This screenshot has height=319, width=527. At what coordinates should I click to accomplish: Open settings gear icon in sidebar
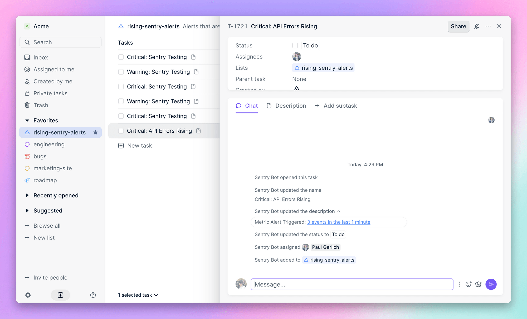click(x=28, y=295)
